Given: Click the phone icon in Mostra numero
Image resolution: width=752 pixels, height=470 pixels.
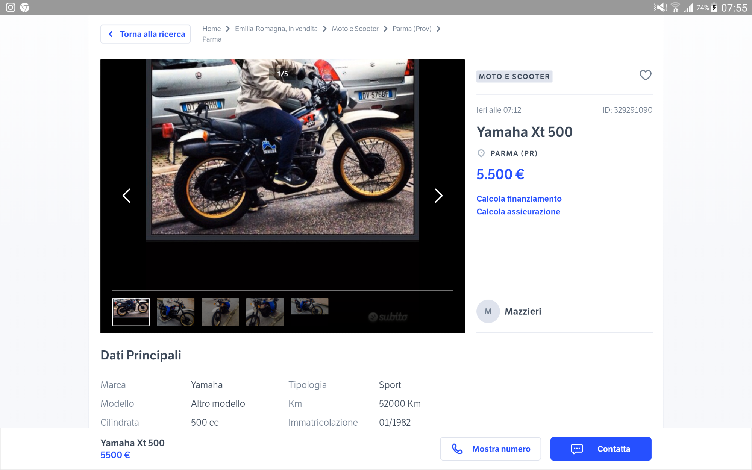Looking at the screenshot, I should 457,449.
